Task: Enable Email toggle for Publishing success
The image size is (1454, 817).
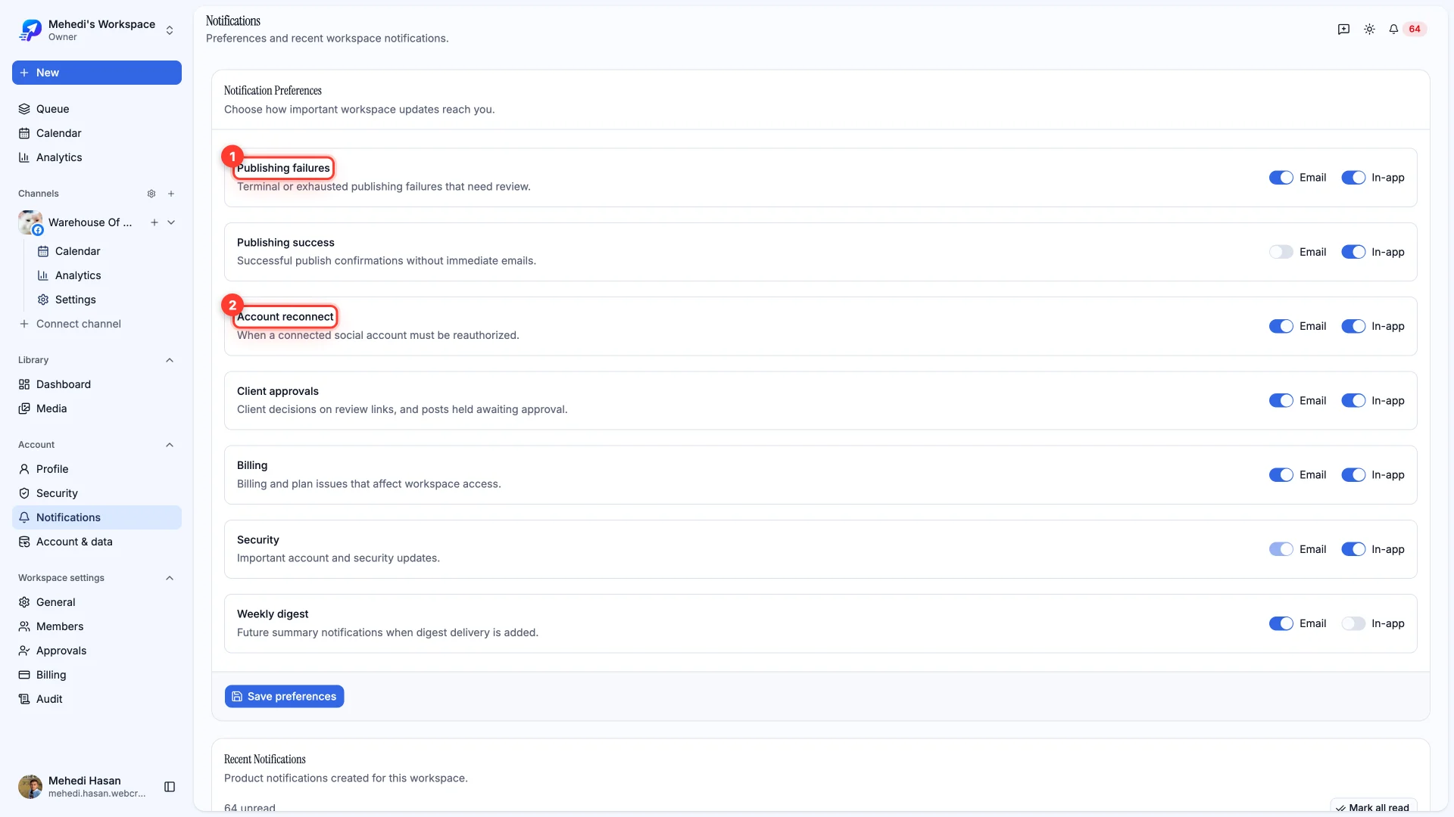Action: (1281, 252)
